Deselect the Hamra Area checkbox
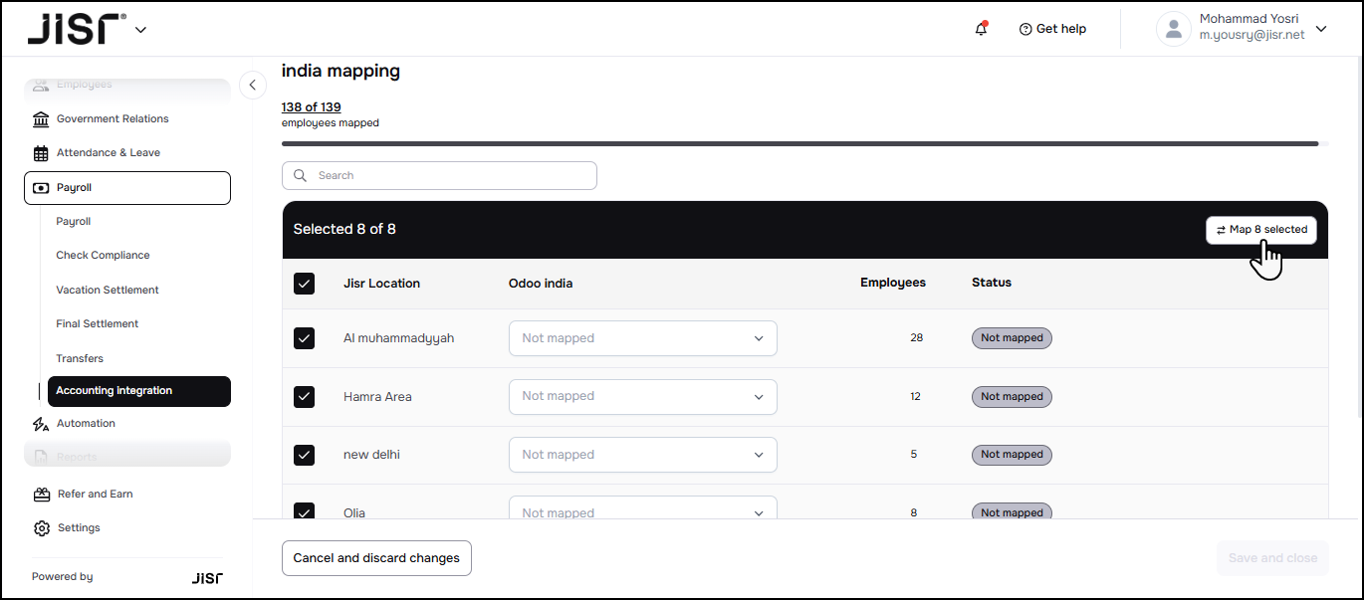Image resolution: width=1364 pixels, height=600 pixels. click(305, 397)
